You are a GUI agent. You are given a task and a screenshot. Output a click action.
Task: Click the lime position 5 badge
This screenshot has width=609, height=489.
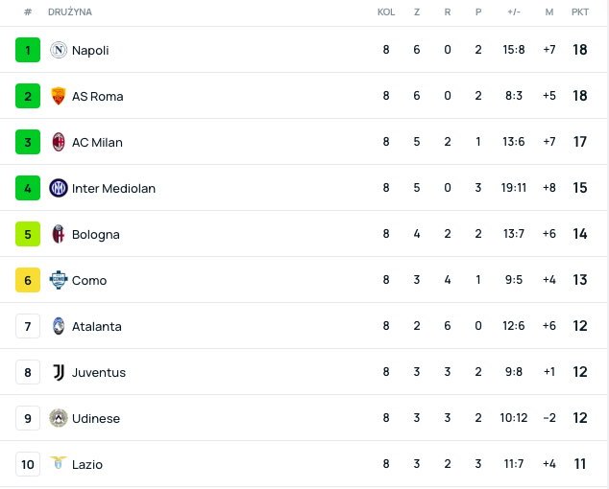coord(28,234)
